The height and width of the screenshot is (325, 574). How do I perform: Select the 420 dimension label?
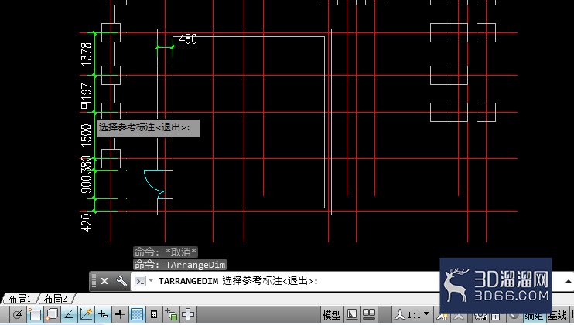(x=86, y=222)
